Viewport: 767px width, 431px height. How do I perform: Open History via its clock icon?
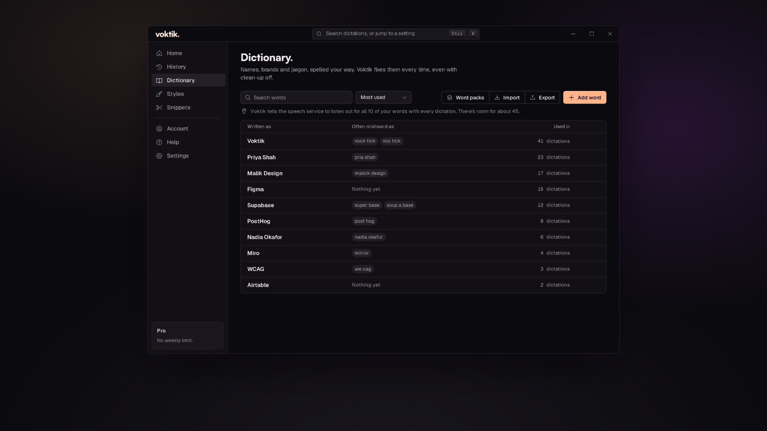[x=159, y=67]
